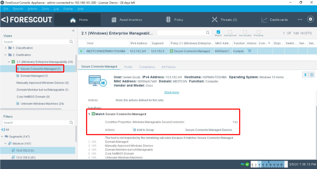
Task: Open Dashboards chart icon
Action: click(264, 20)
